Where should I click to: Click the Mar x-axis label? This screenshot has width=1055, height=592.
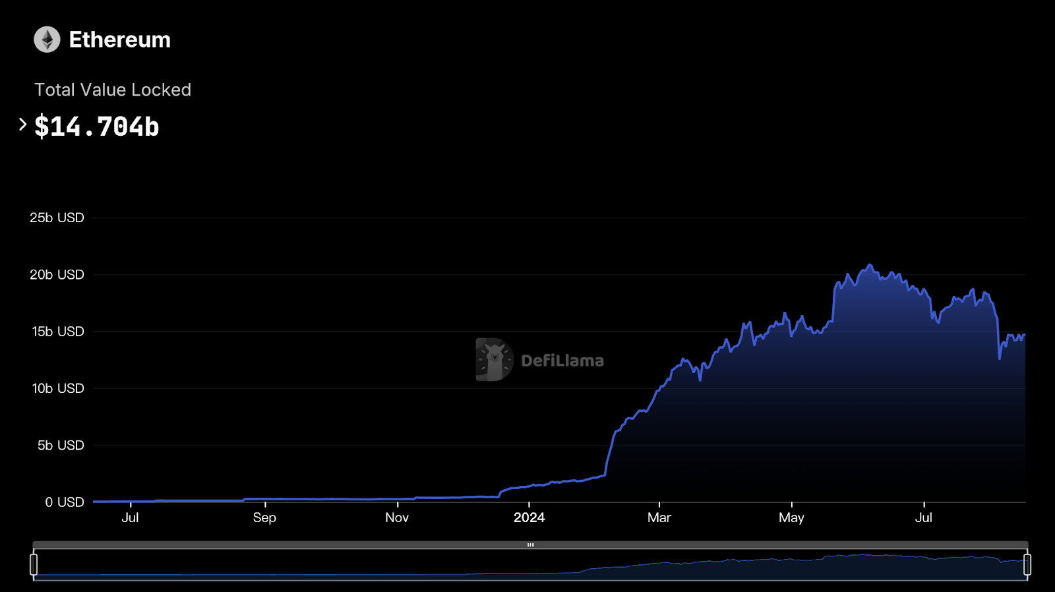click(659, 518)
